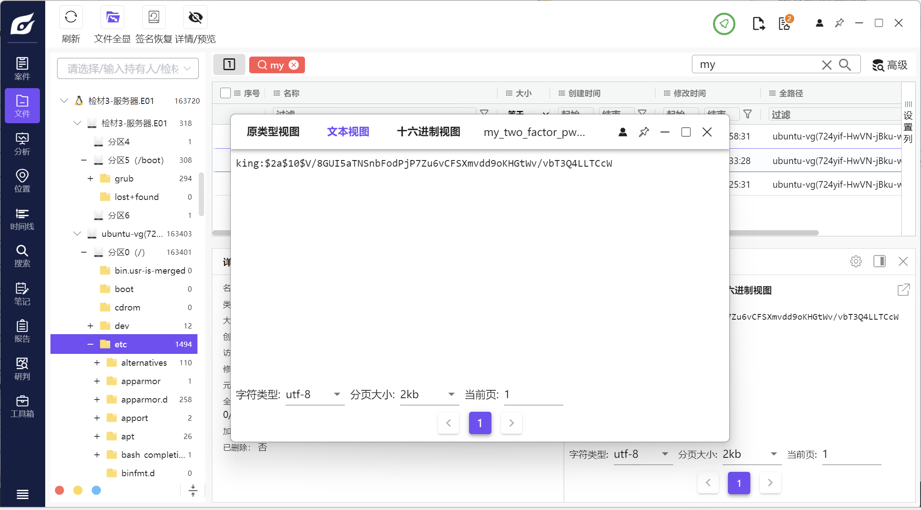Viewport: 921px width, 510px height.
Task: Click the user icon in preview dialog header
Action: click(x=623, y=132)
